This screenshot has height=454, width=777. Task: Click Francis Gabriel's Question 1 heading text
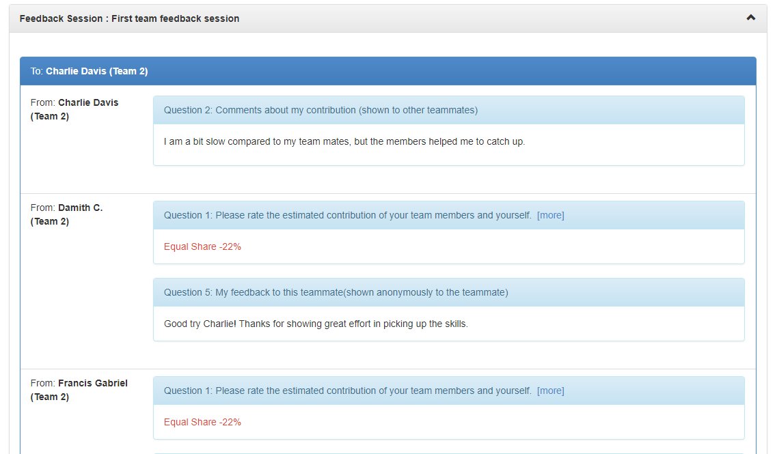[x=347, y=391]
